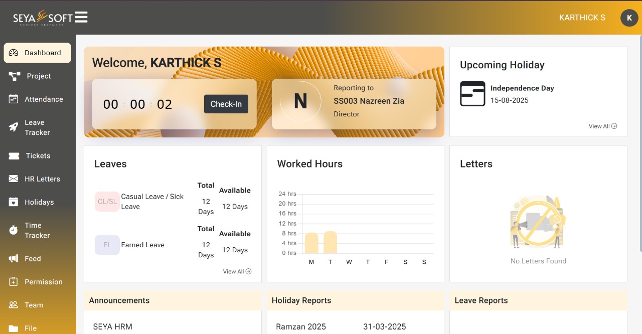Image resolution: width=642 pixels, height=334 pixels.
Task: Click 'Independence Day' holiday name
Action: click(x=522, y=88)
